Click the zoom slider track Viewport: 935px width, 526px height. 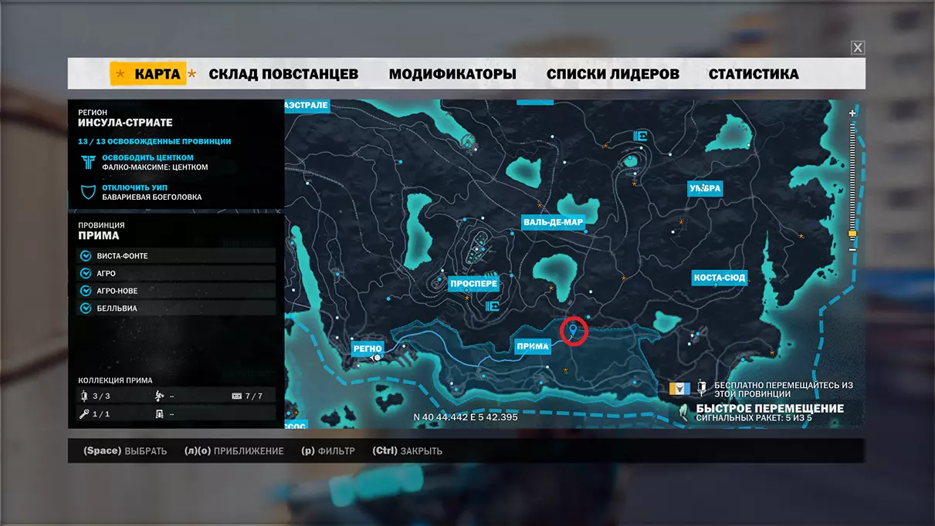(x=852, y=181)
